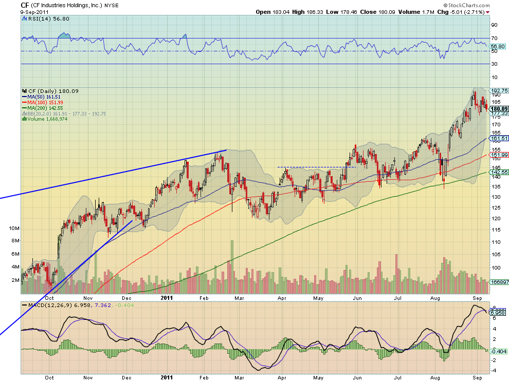Screen dimensions: 509x382
Task: Click the 56.80 RSI value tag
Action: (x=498, y=46)
